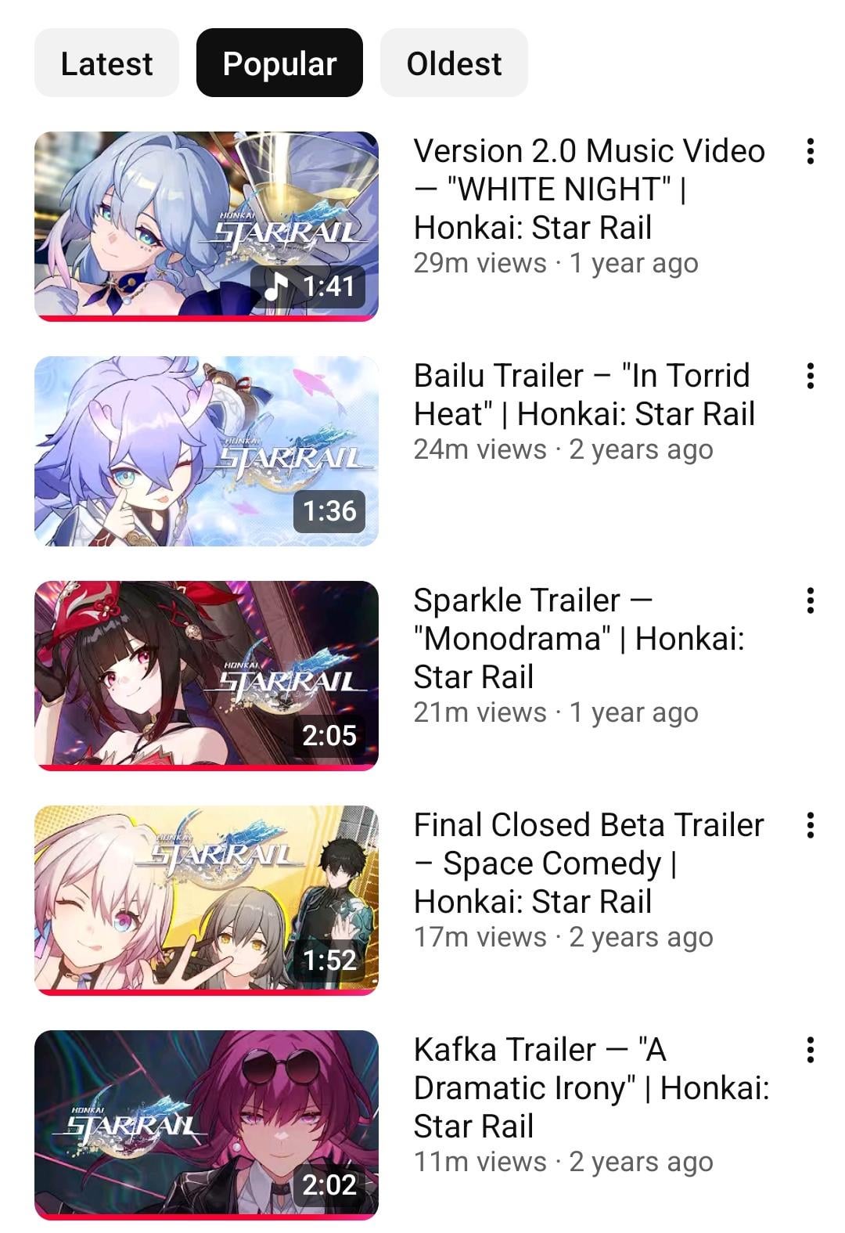
Task: Open Sparkle Monodrama trailer thumbnail
Action: coord(207,676)
